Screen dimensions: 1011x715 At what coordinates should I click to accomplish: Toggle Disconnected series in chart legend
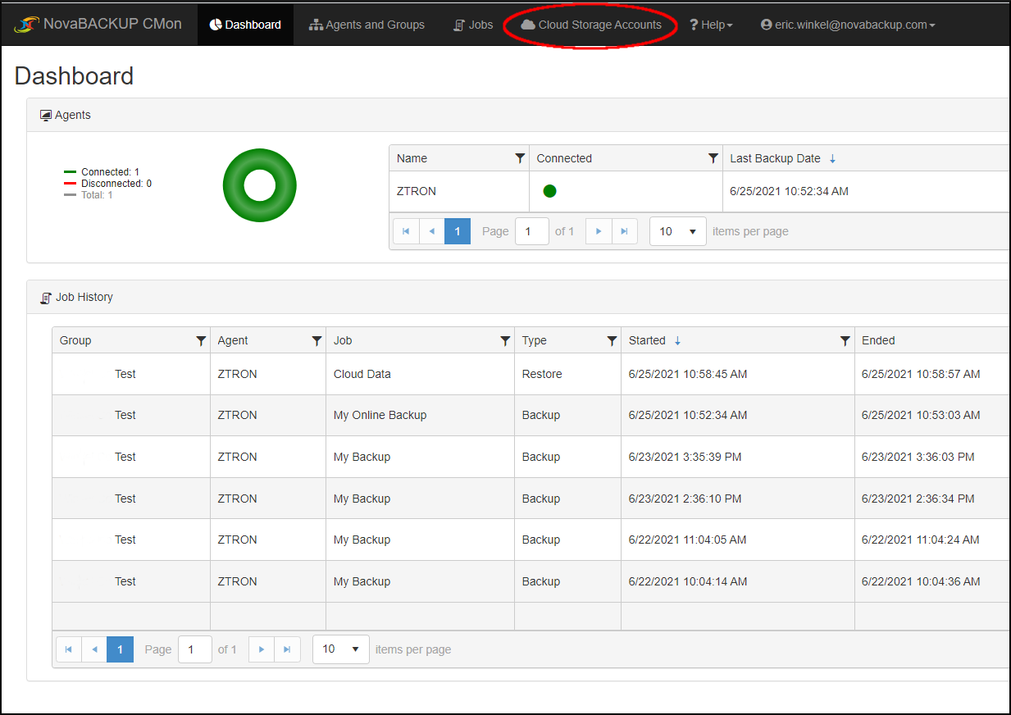(107, 184)
